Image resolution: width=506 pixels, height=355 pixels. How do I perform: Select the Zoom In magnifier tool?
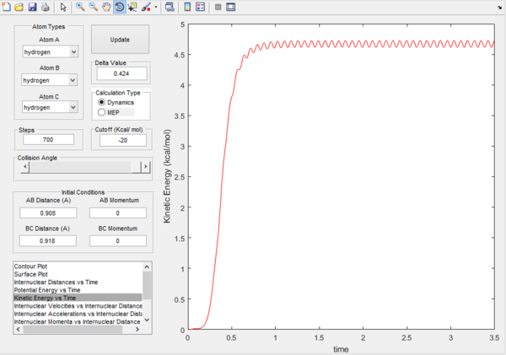pyautogui.click(x=80, y=7)
